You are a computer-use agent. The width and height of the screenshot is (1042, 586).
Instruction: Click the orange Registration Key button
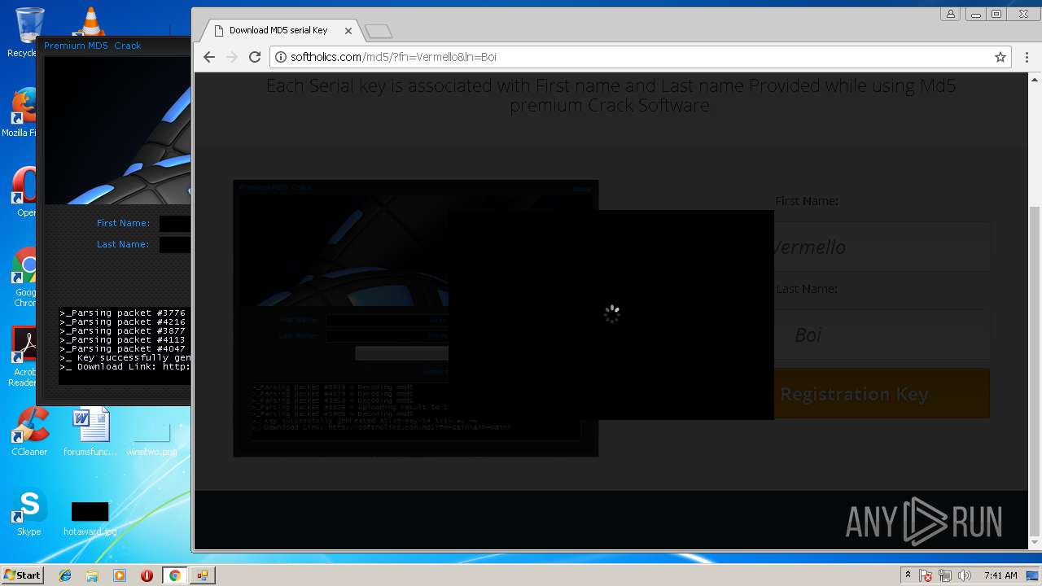point(882,394)
